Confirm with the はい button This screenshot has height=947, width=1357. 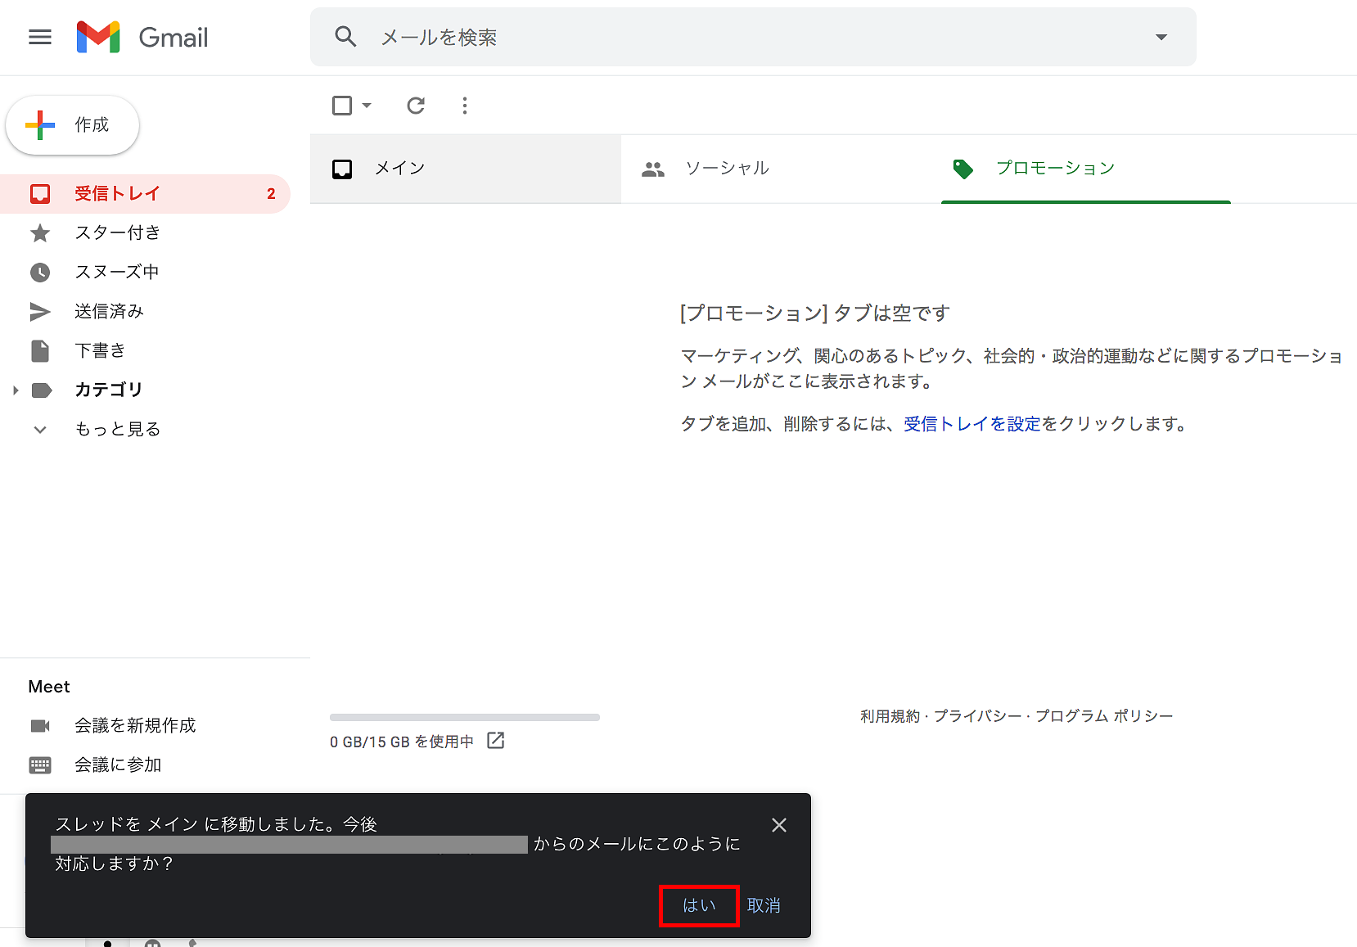pyautogui.click(x=699, y=905)
